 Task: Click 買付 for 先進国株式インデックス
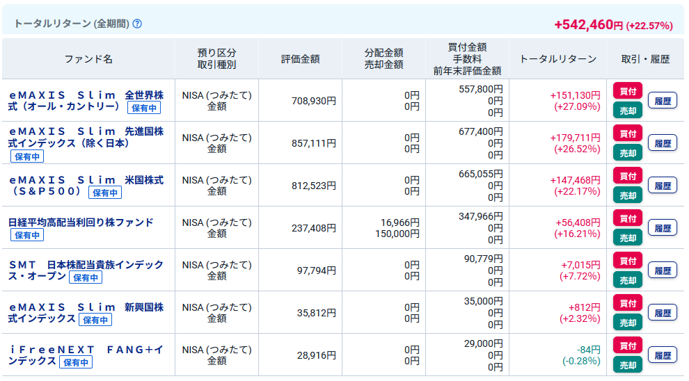click(x=628, y=133)
